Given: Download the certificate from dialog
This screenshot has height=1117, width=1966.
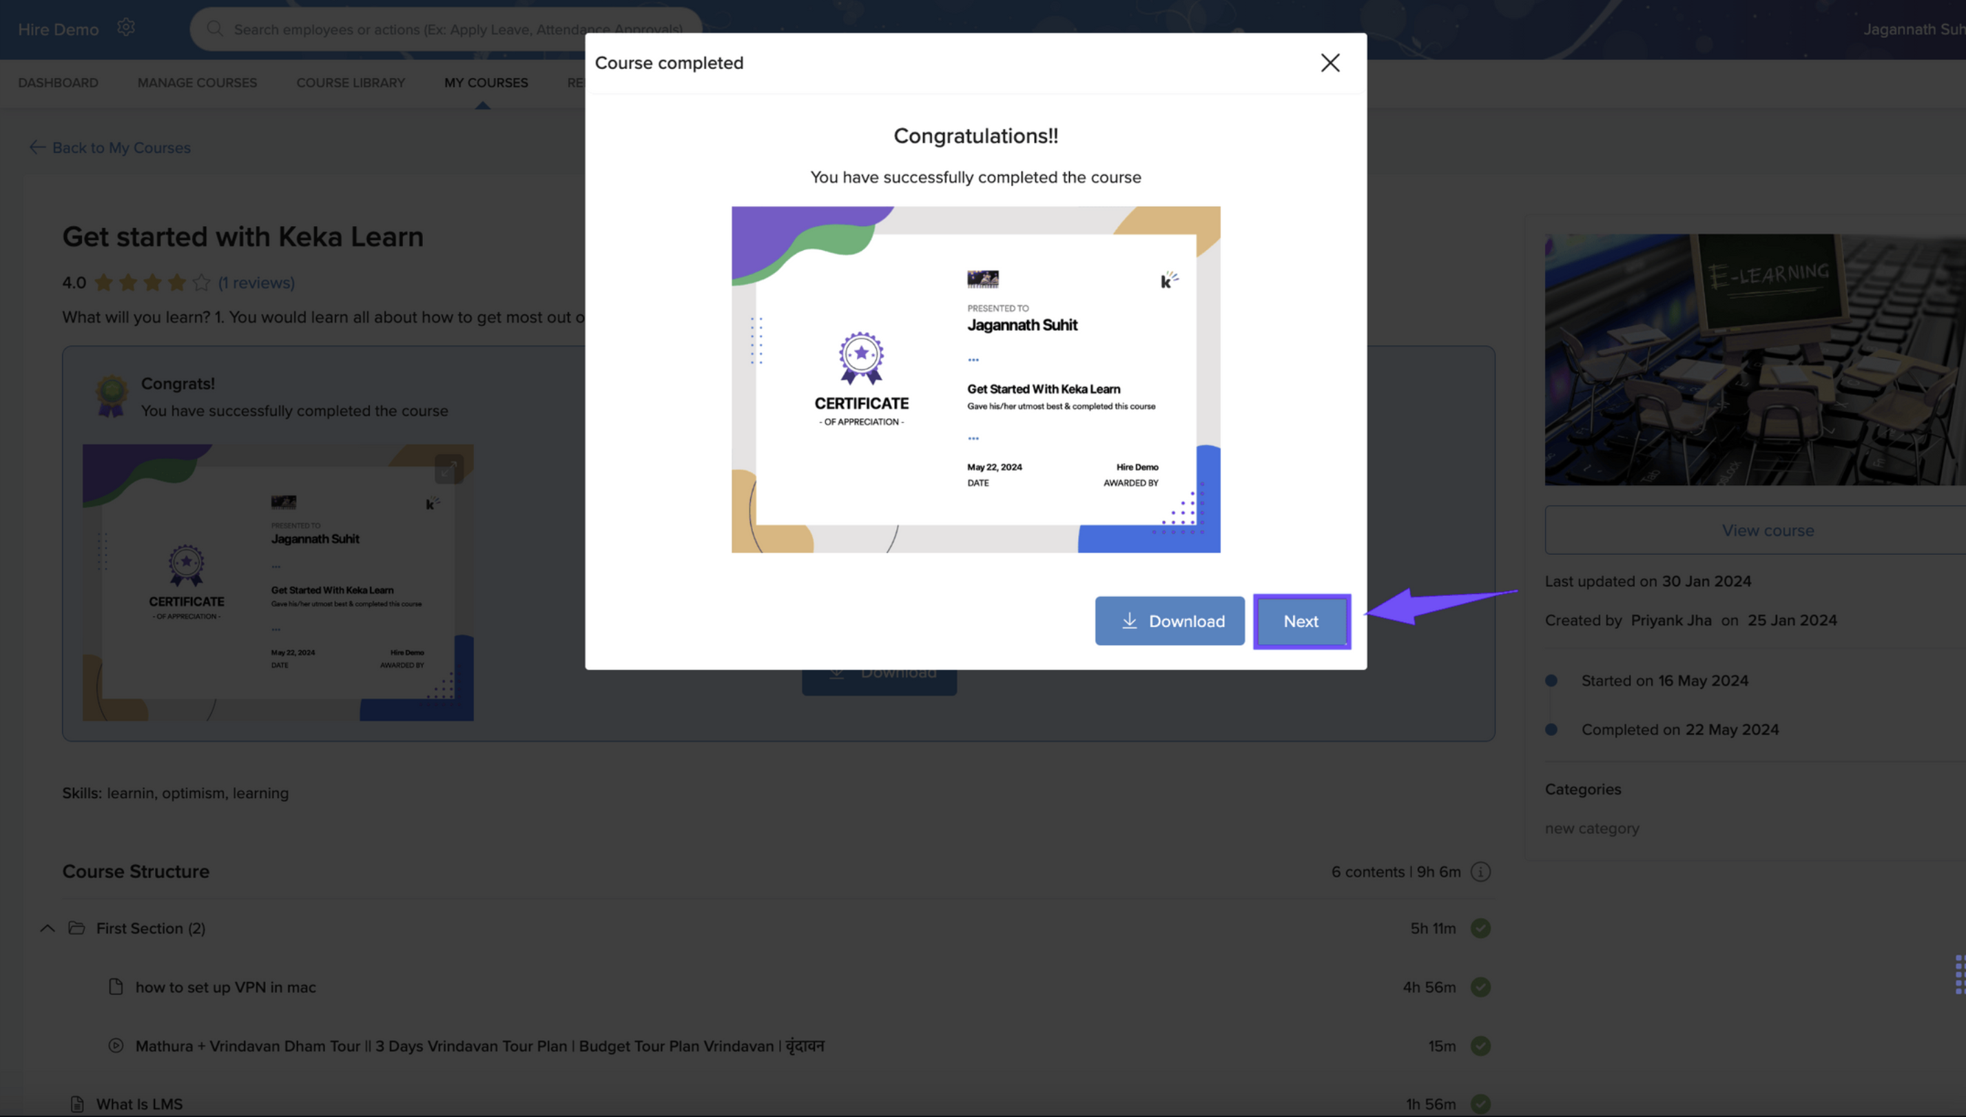Looking at the screenshot, I should (1169, 621).
